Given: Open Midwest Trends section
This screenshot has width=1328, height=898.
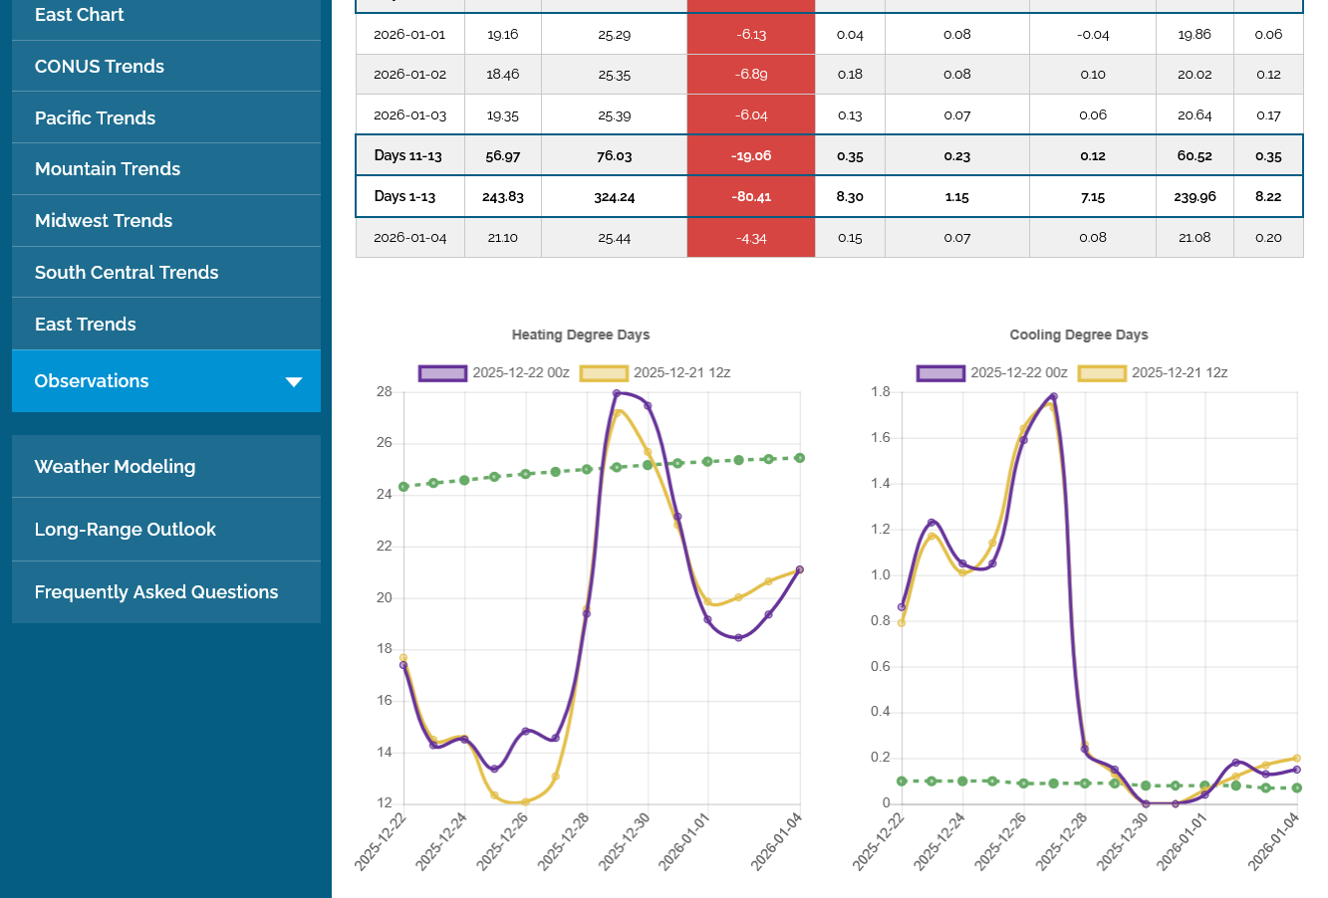Looking at the screenshot, I should [104, 221].
